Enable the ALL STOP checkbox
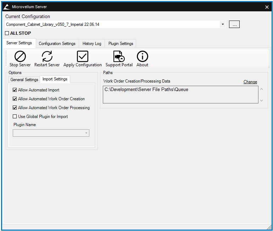273x231 pixels. pos(7,33)
